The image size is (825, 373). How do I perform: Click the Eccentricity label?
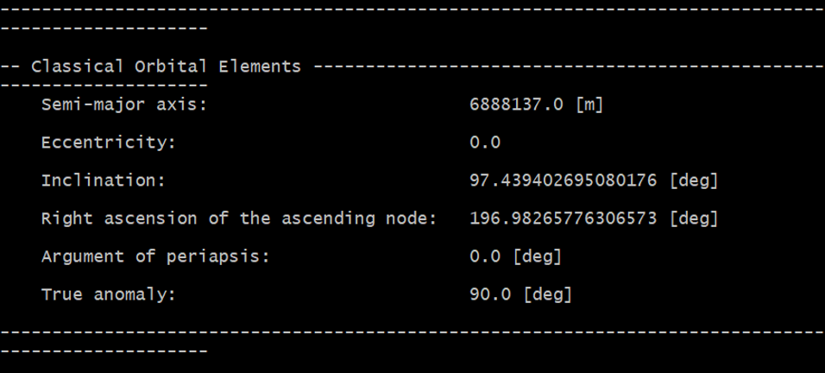click(x=108, y=143)
